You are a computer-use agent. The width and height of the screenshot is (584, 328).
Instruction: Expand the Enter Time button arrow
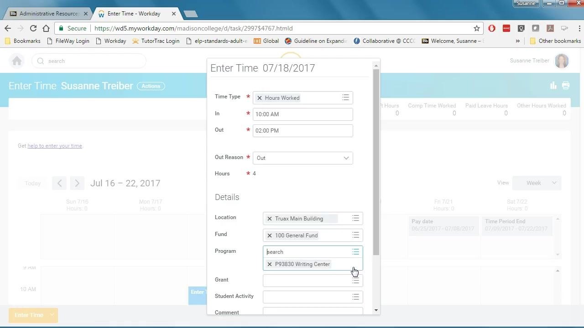(x=52, y=315)
